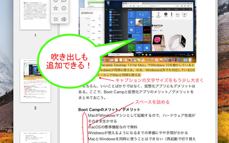The image size is (229, 143).
Task: Click highlighted caption mentioning Parallels Desktop 13 for Mac
Action: [147, 65]
